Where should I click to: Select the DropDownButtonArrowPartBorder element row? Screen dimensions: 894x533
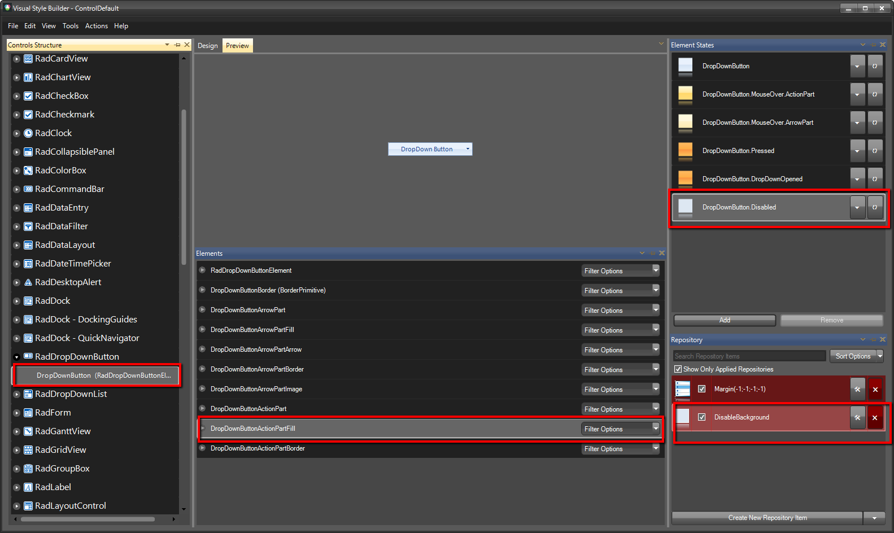(x=430, y=369)
